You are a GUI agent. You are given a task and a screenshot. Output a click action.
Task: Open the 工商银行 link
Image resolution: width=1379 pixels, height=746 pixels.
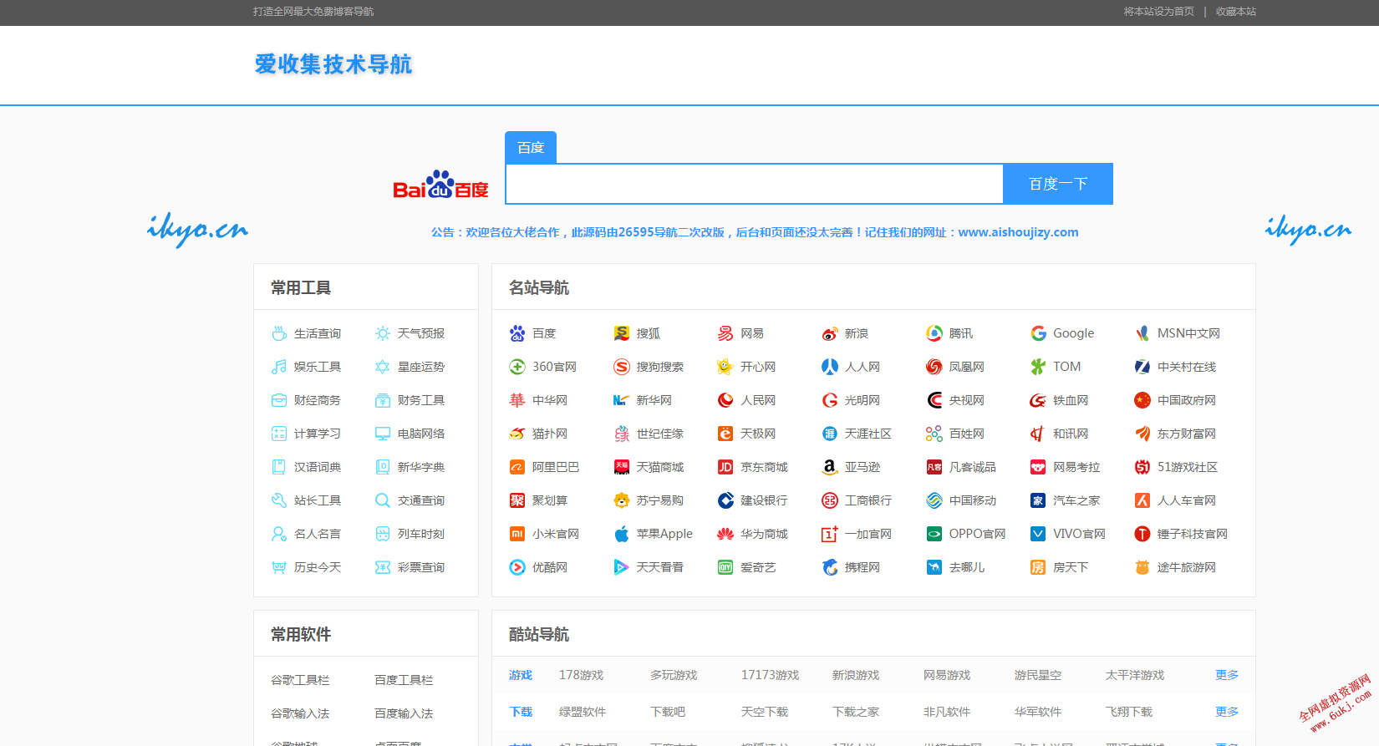pos(868,500)
